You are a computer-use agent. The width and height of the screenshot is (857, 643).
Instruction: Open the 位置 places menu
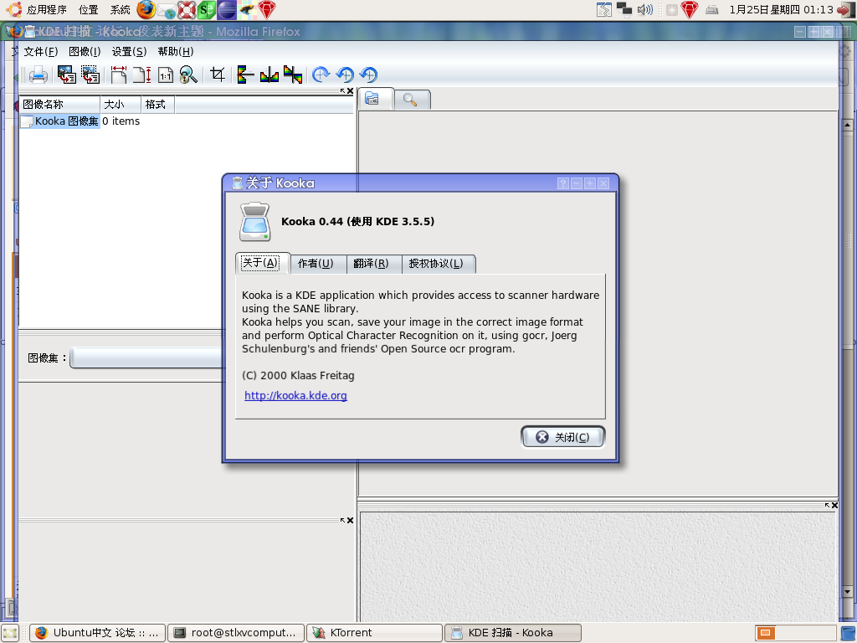pyautogui.click(x=88, y=10)
